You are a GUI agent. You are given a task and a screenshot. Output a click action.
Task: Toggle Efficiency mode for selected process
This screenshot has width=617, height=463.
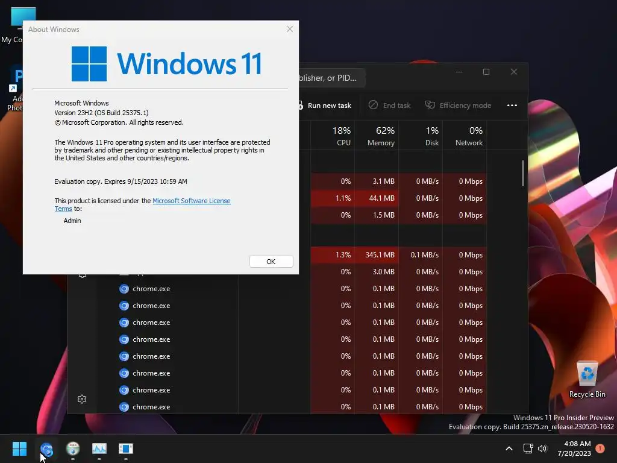(x=458, y=106)
